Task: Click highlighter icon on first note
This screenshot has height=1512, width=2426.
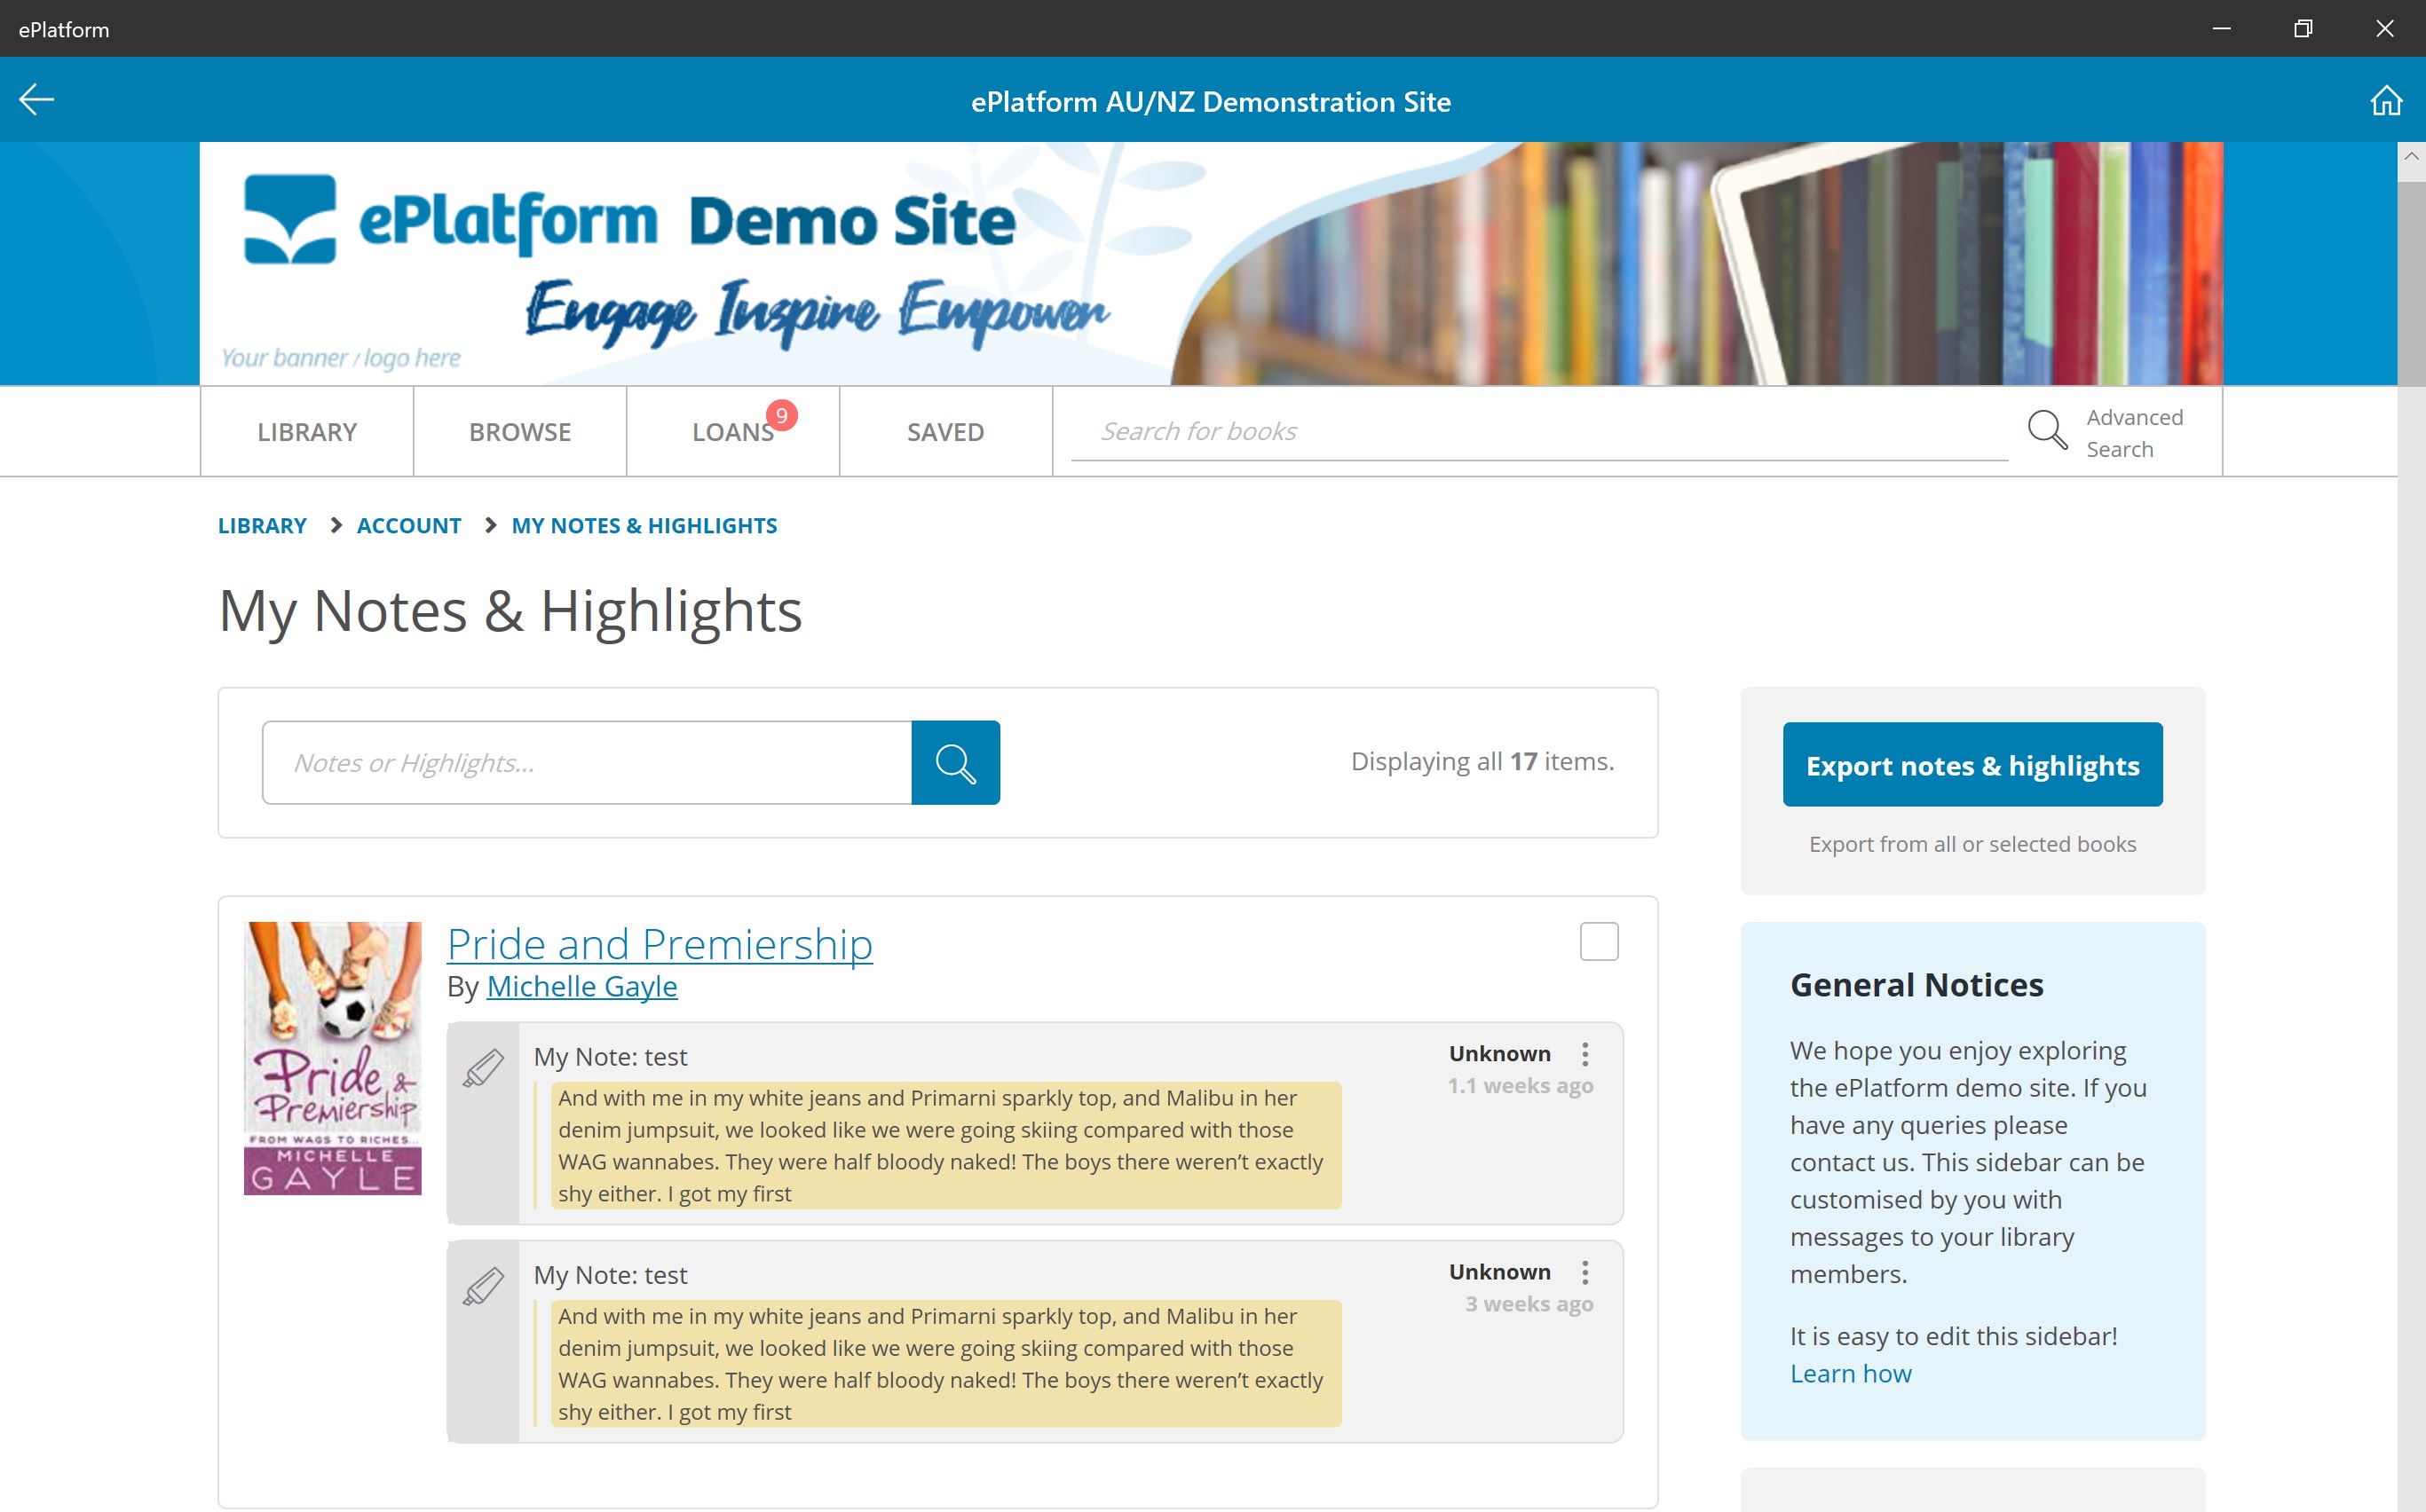Action: (483, 1068)
